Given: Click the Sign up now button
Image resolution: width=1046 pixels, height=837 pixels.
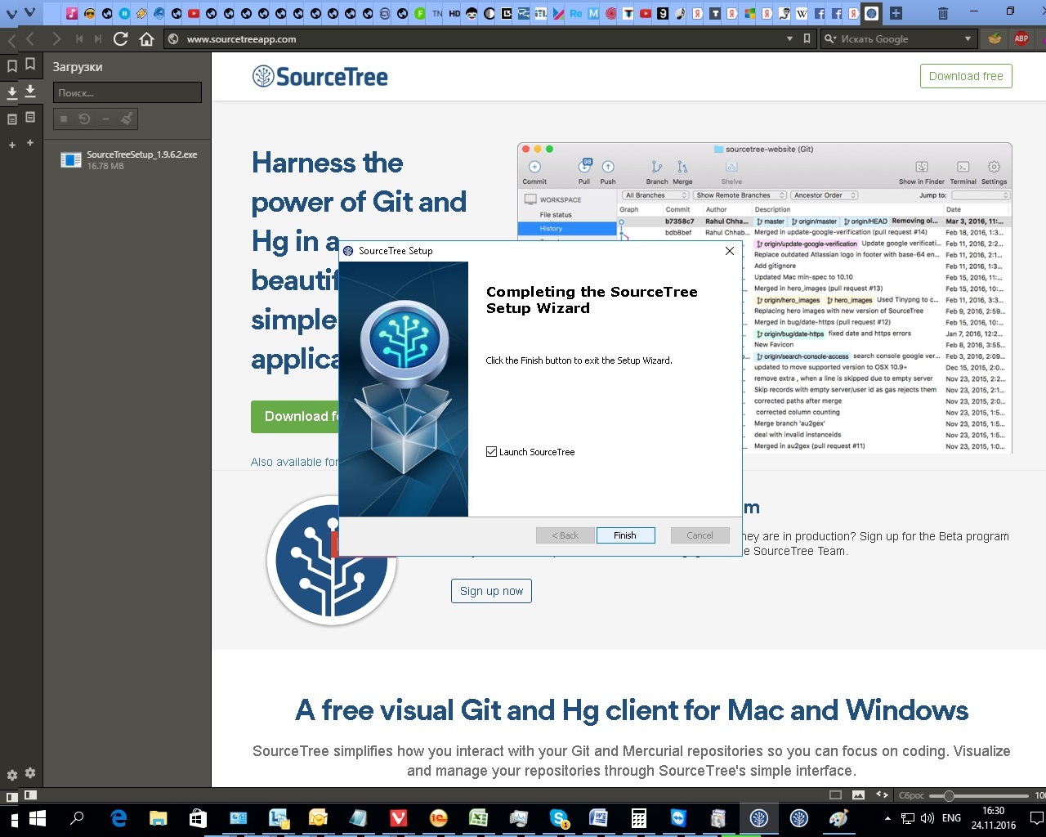Looking at the screenshot, I should click(x=491, y=591).
